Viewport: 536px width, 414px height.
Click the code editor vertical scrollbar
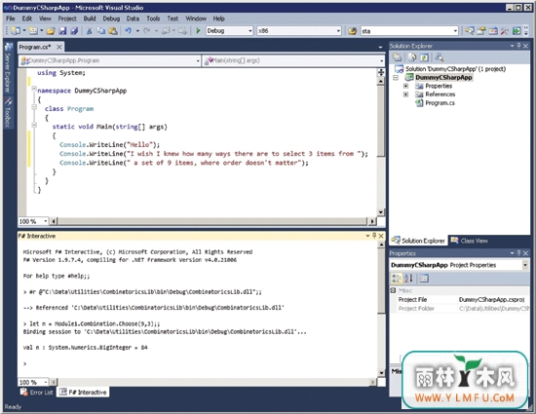(x=381, y=121)
